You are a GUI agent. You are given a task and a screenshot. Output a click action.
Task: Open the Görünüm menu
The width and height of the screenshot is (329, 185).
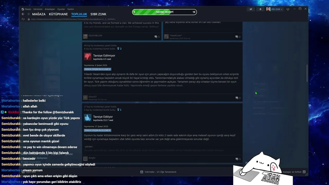[38, 9]
